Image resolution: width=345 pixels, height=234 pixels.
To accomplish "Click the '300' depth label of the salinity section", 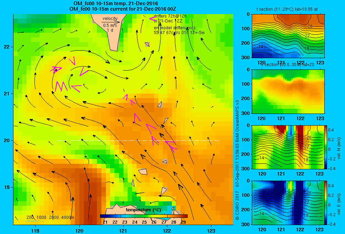I will (246, 113).
